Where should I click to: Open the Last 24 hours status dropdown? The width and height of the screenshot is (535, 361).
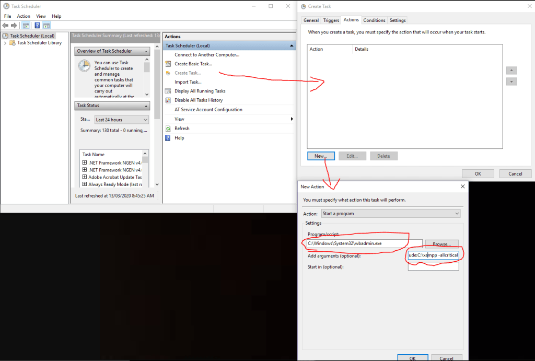click(x=122, y=120)
